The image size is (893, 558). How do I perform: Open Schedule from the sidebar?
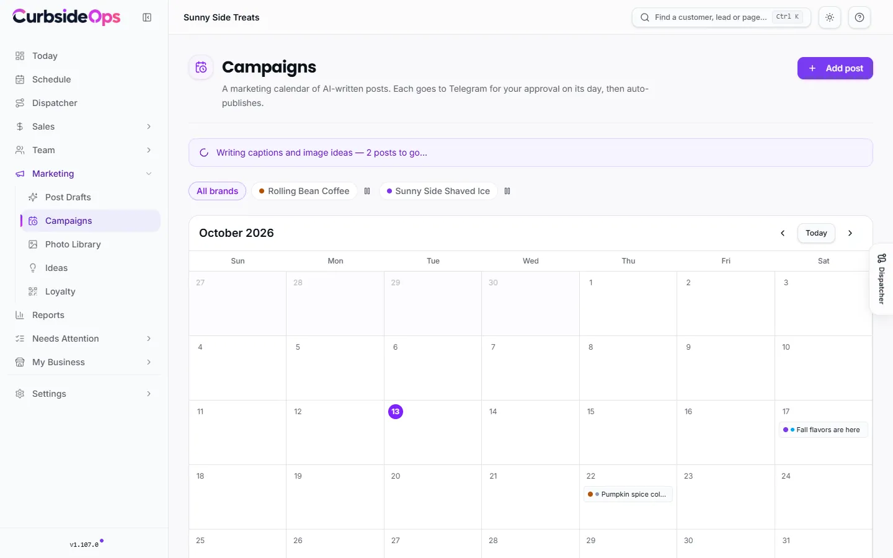(x=84, y=79)
